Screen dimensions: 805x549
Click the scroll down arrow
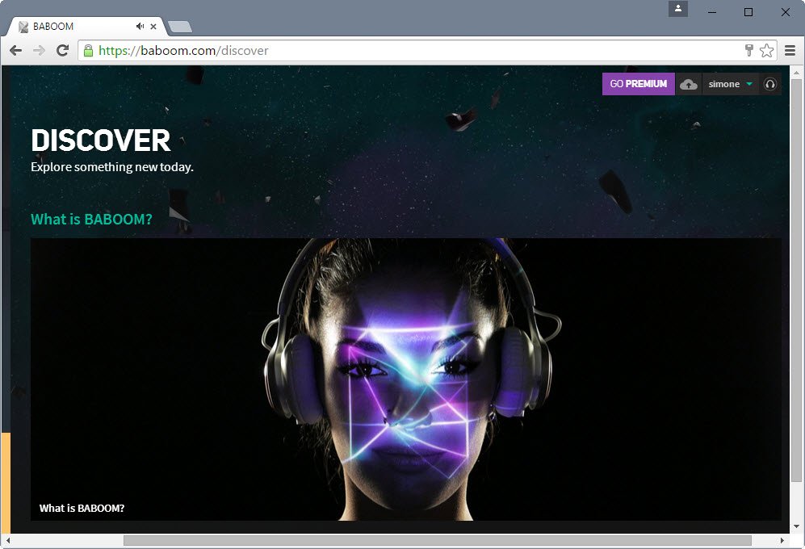pos(796,526)
